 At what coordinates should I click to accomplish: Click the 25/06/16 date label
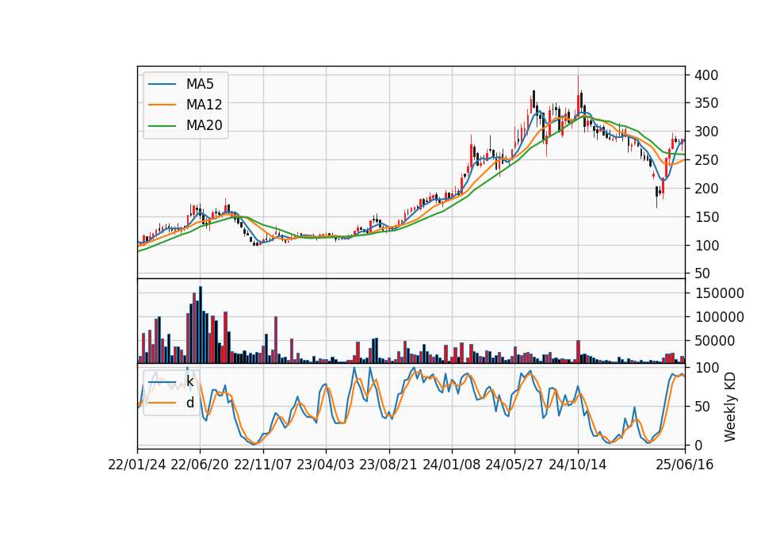point(685,465)
